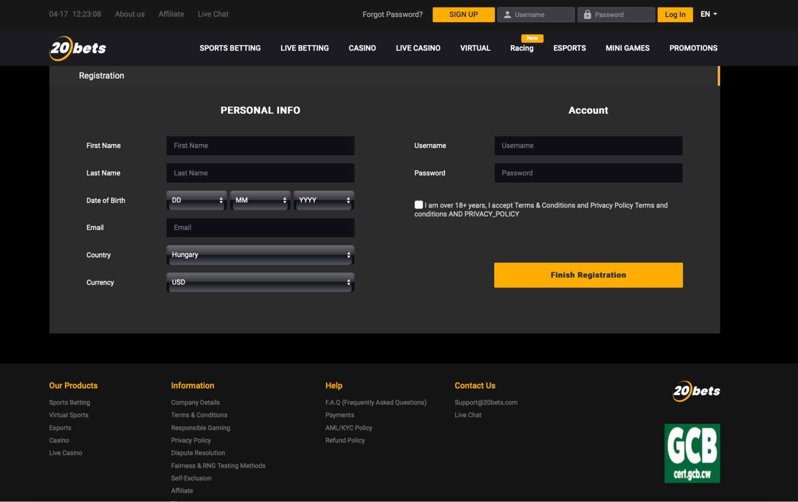Focus the Email input field
This screenshot has width=798, height=502.
(260, 228)
